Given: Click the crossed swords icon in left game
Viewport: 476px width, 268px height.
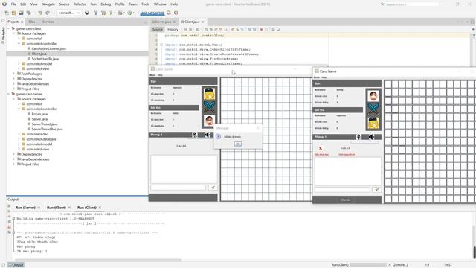Looking at the screenshot, I should (x=210, y=107).
